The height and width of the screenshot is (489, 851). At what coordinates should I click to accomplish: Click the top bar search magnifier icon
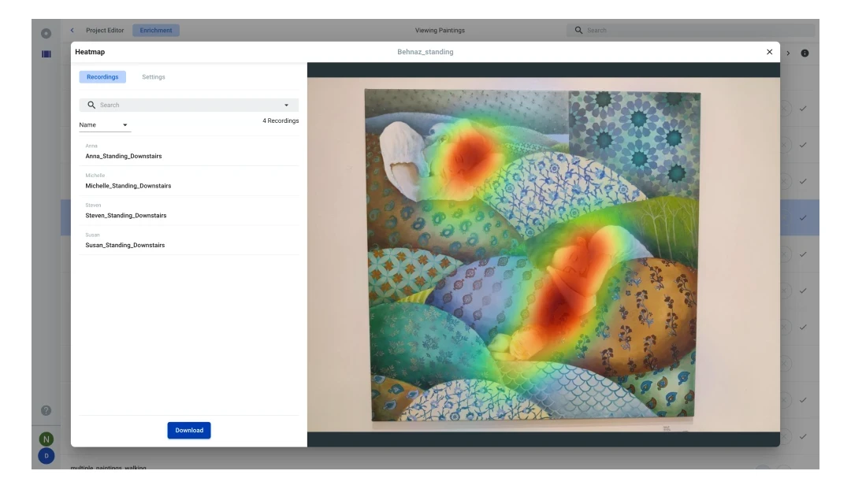(578, 31)
